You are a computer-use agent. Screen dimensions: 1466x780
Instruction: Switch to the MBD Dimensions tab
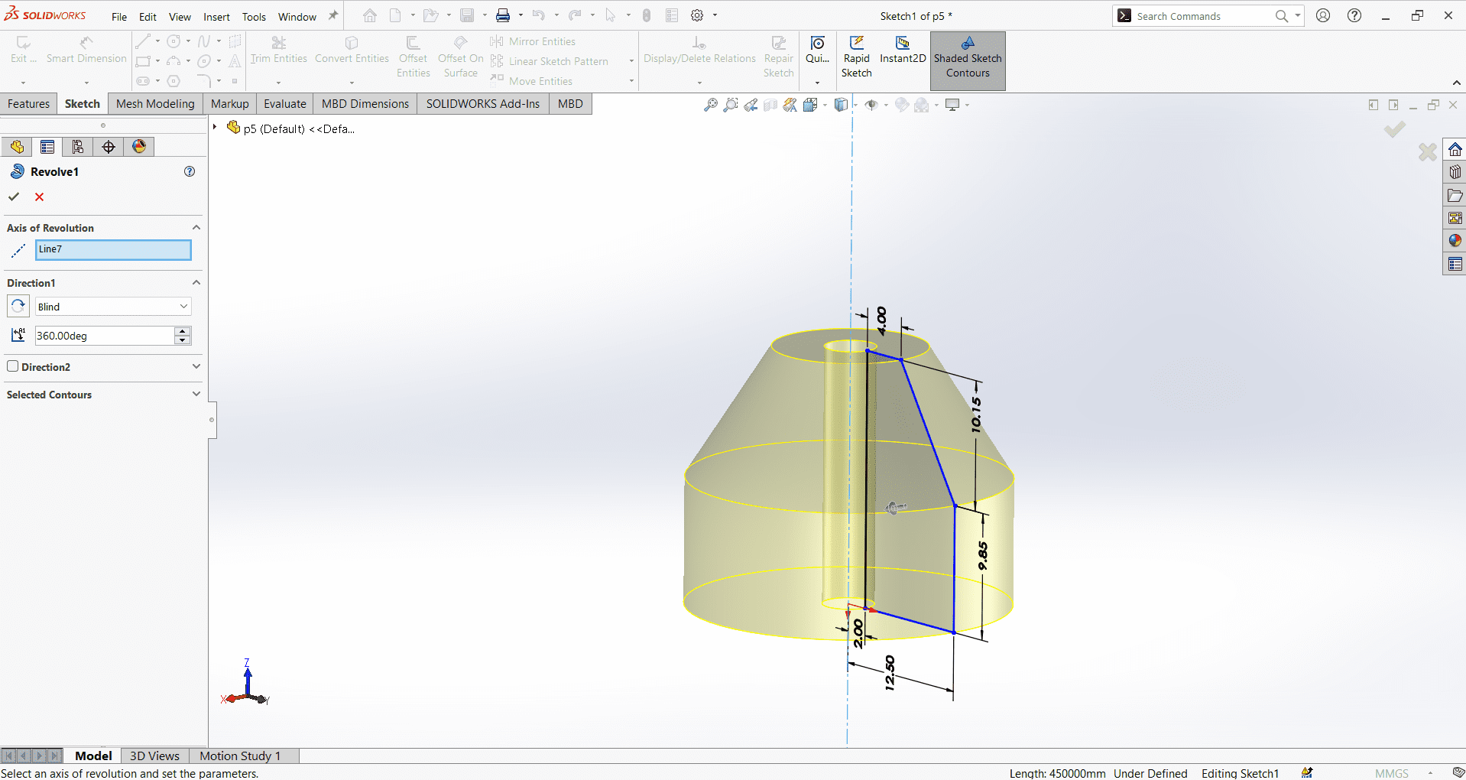click(365, 104)
